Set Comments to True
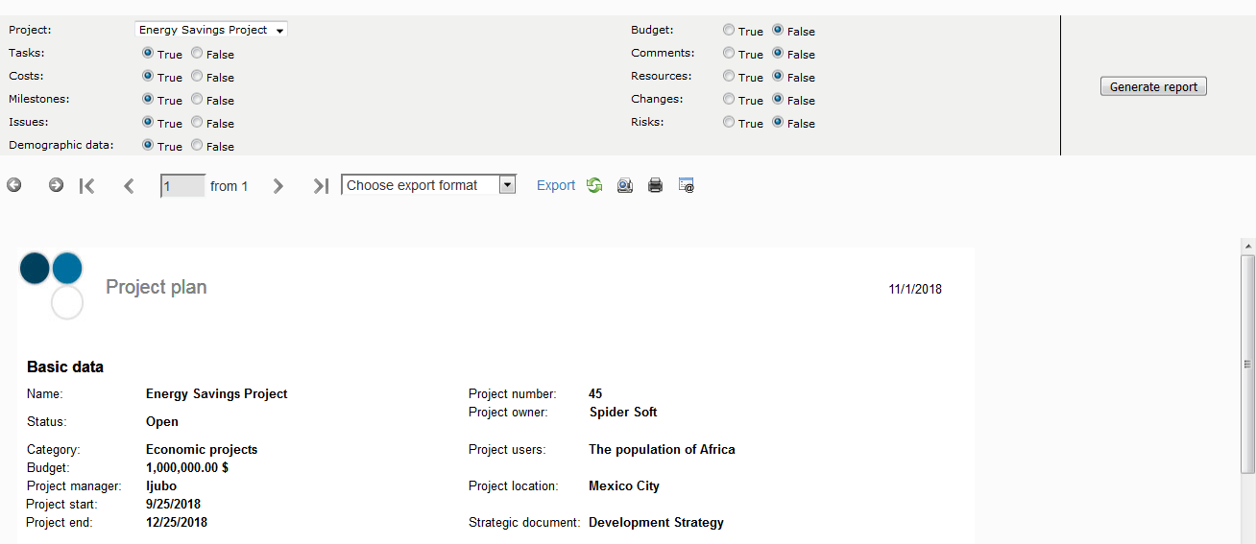The width and height of the screenshot is (1256, 544). [x=729, y=54]
